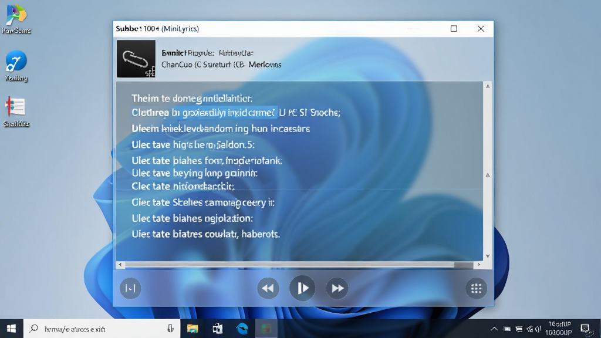Click the lyric line ending in 'hun incaesare'
Viewport: 601px width, 338px height.
[221, 129]
